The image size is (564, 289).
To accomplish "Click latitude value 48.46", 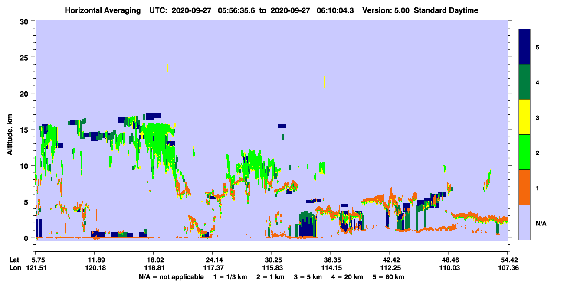I will click(449, 260).
